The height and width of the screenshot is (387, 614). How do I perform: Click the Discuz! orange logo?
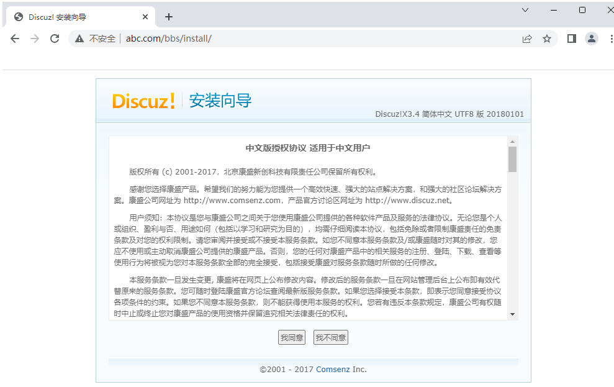point(143,101)
